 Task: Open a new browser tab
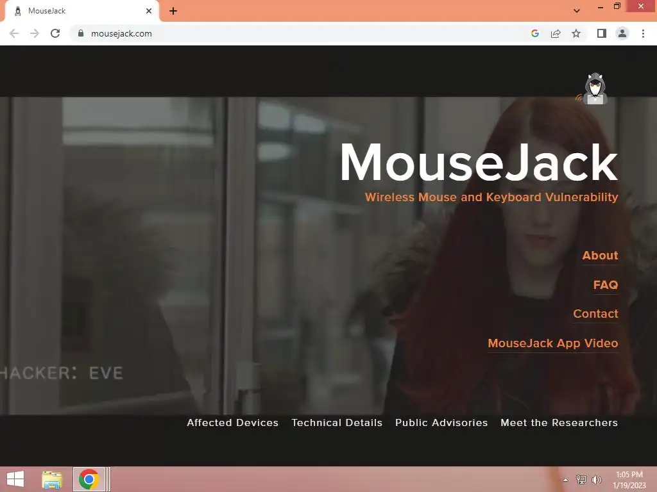(173, 11)
